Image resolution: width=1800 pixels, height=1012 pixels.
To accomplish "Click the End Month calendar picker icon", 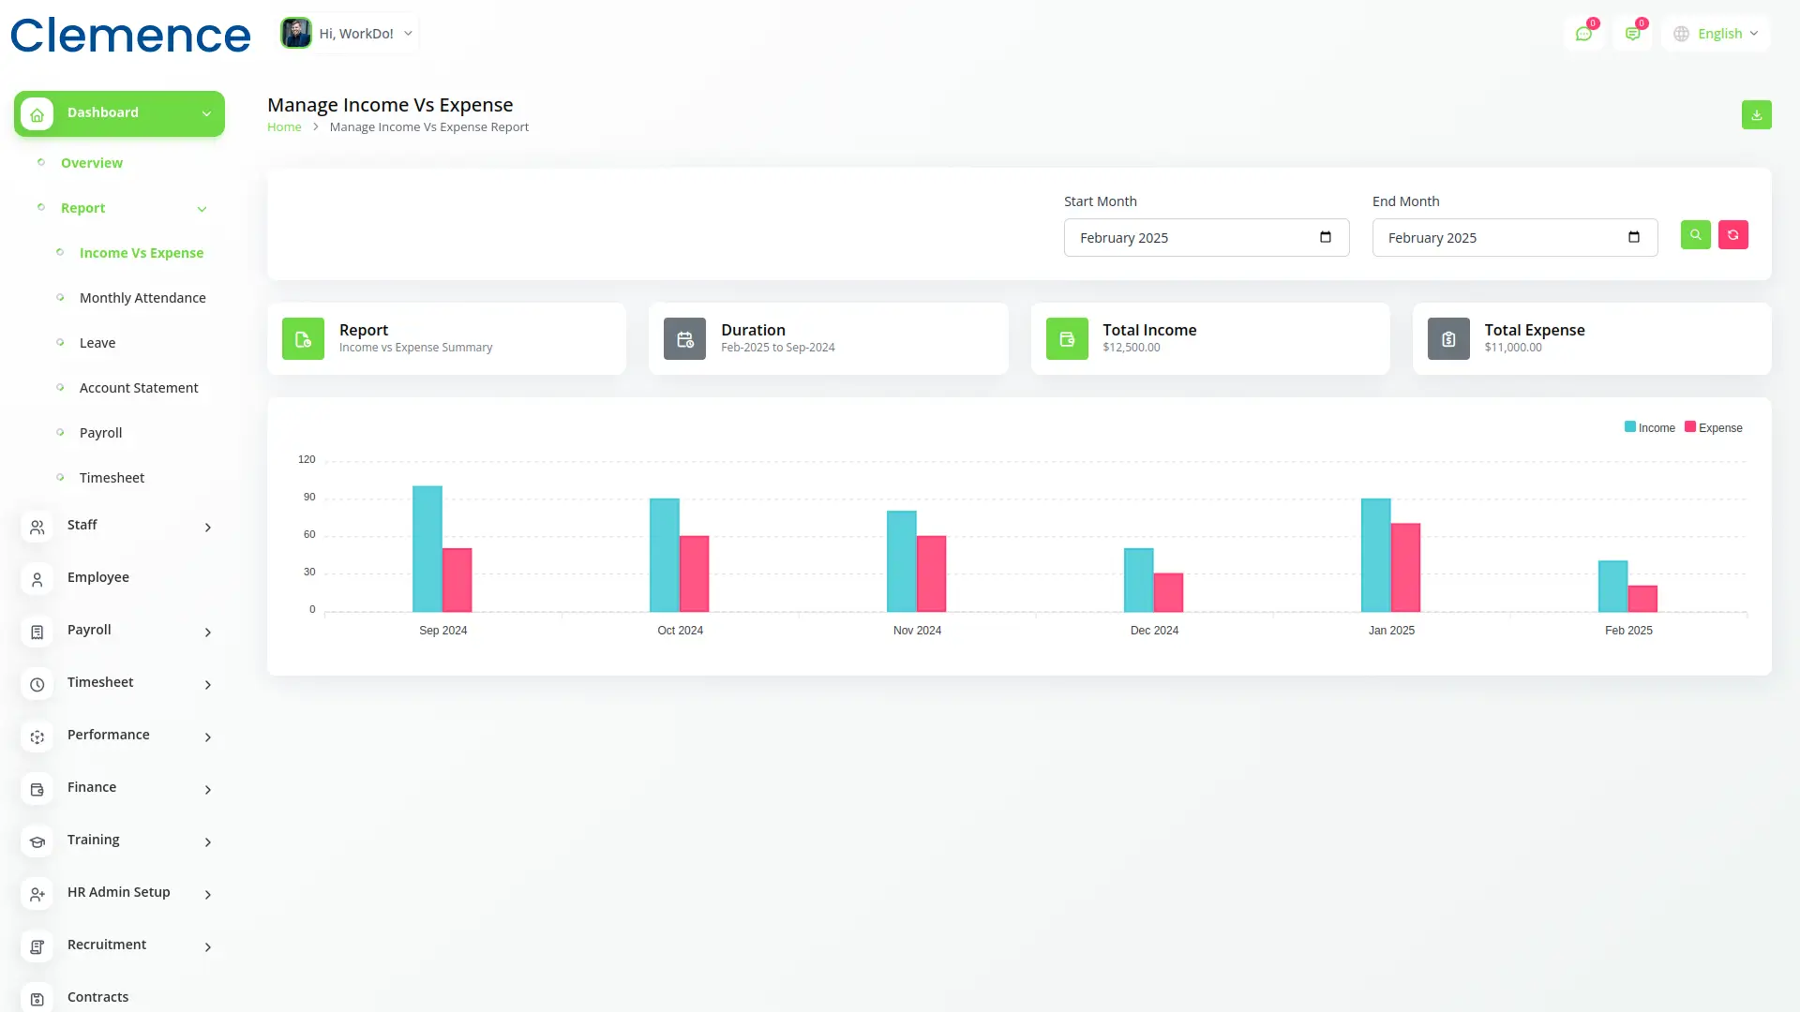I will coord(1633,237).
